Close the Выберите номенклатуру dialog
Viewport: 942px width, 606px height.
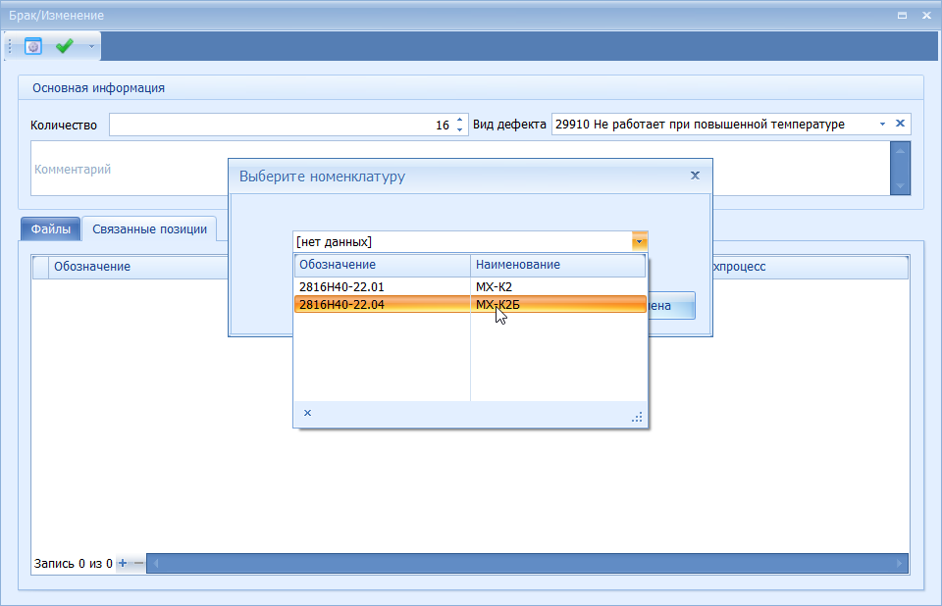click(x=695, y=176)
